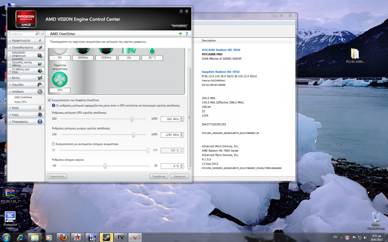Click the Προεπιλογές defaults button

click(x=57, y=176)
